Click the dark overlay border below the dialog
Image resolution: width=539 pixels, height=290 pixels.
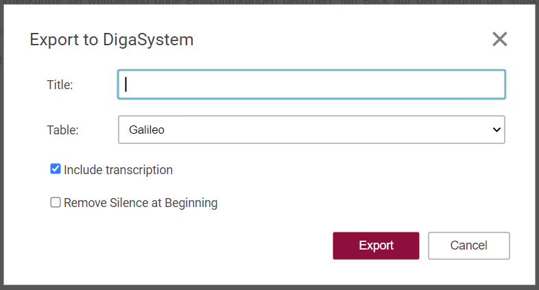click(274, 286)
